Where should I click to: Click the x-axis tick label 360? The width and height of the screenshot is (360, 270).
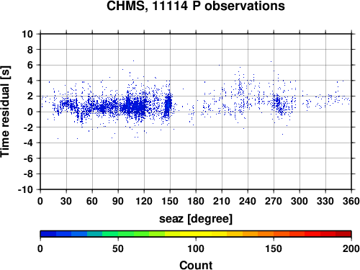coord(351,201)
